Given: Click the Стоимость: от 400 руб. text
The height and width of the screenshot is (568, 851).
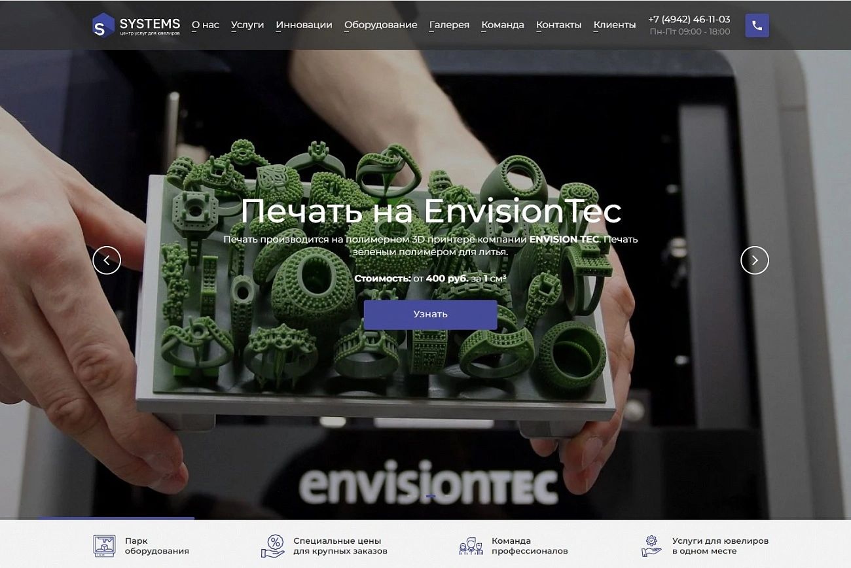Looking at the screenshot, I should [430, 278].
